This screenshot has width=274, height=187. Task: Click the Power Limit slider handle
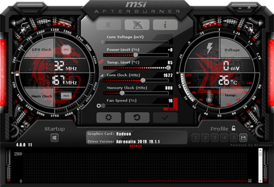(x=136, y=55)
